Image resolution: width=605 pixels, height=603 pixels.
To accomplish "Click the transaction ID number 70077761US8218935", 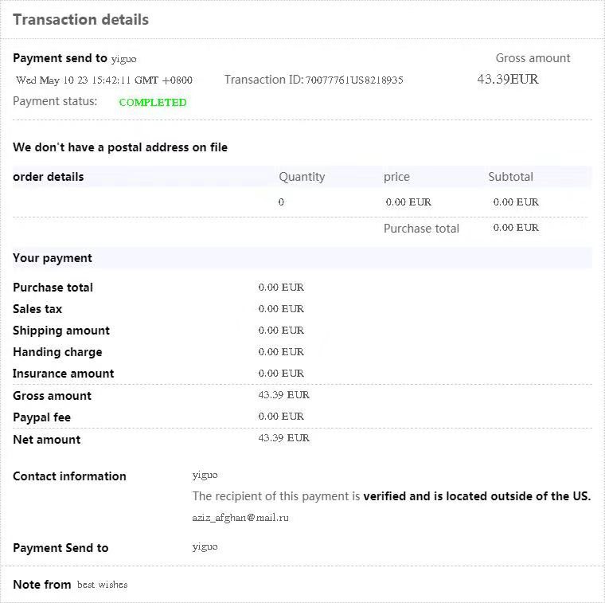I will pyautogui.click(x=354, y=80).
